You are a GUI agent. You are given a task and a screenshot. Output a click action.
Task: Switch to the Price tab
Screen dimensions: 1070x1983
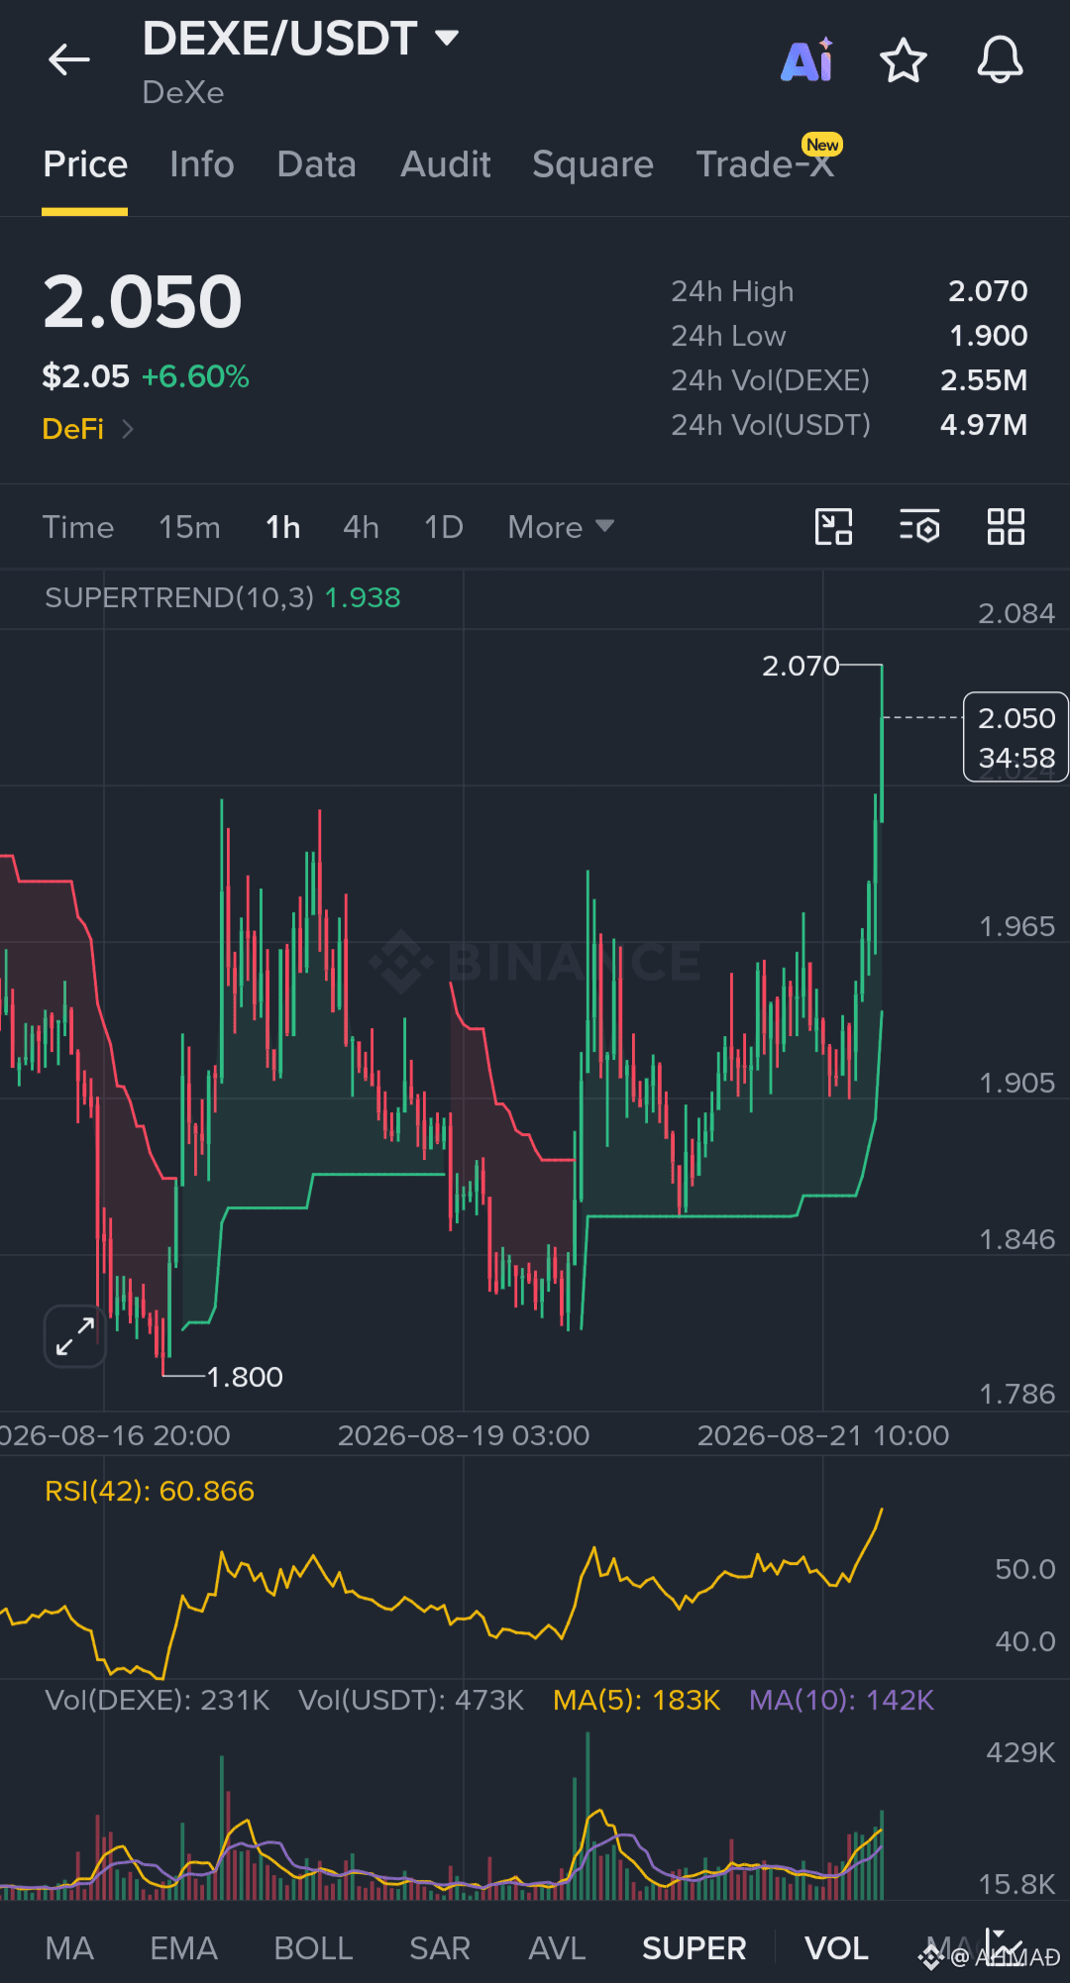click(x=85, y=164)
